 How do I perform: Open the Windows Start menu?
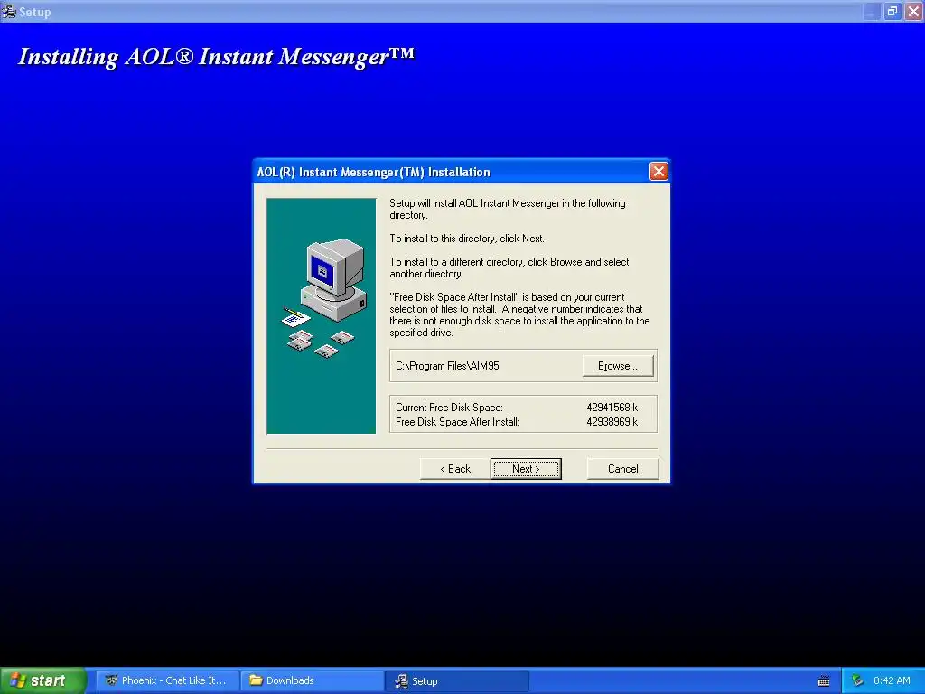(42, 680)
